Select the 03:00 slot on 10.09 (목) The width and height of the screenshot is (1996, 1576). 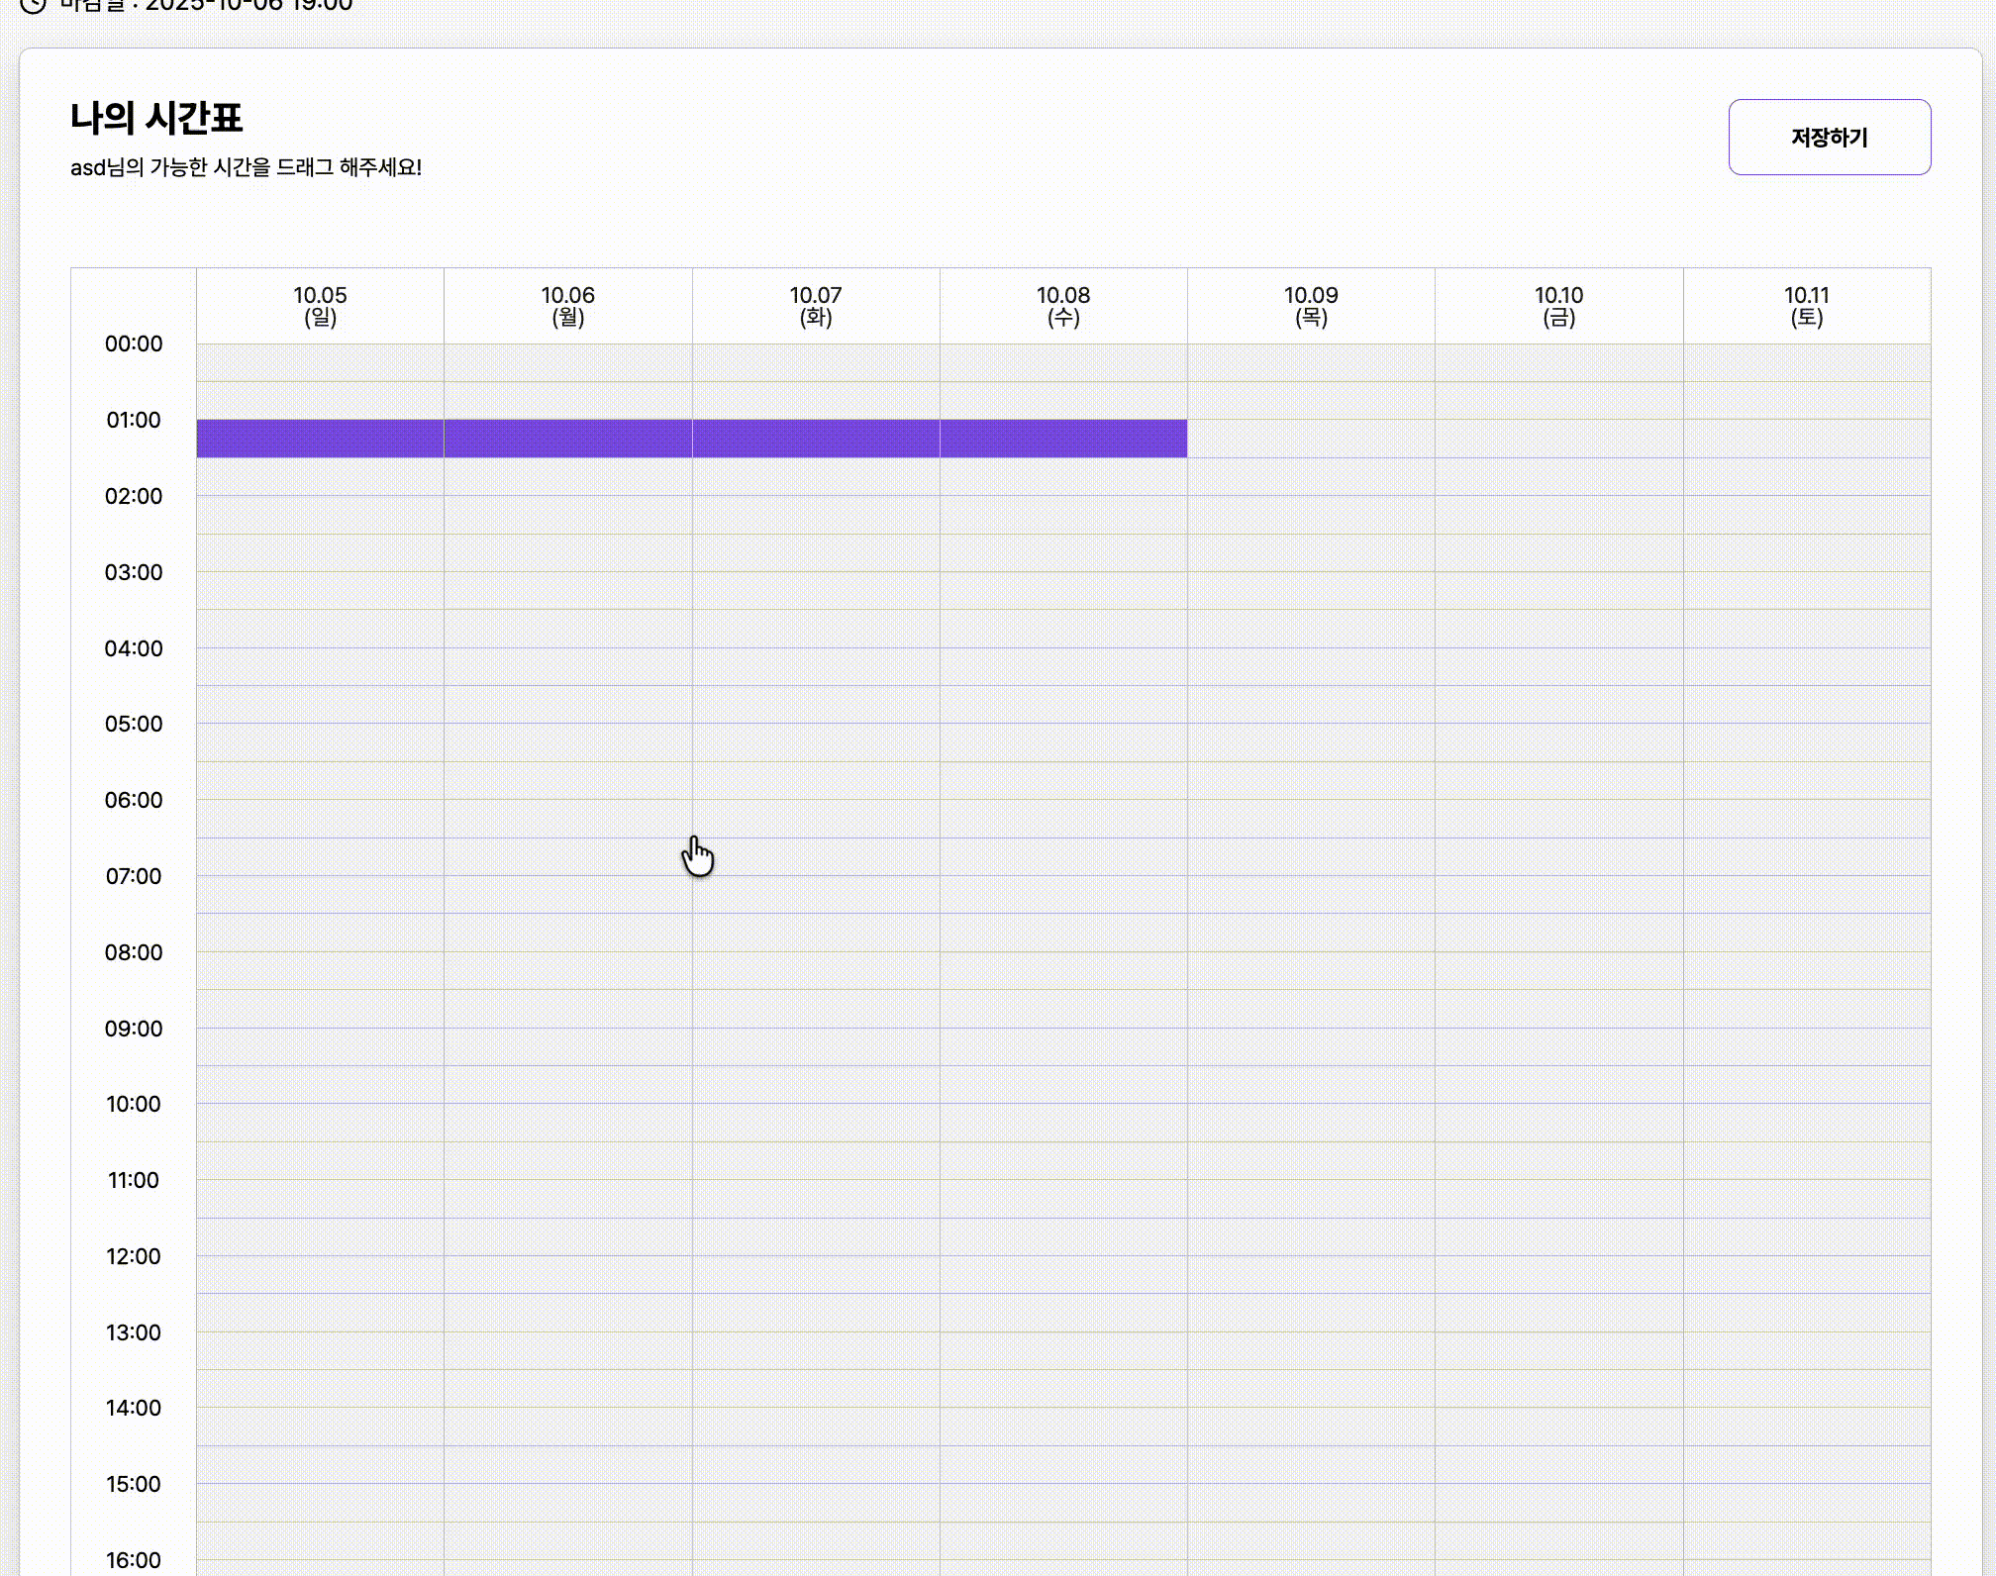coord(1311,591)
